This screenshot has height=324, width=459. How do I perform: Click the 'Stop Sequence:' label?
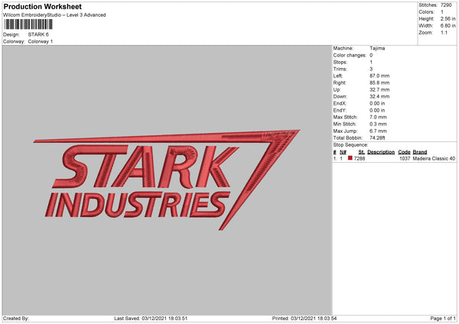pos(350,145)
